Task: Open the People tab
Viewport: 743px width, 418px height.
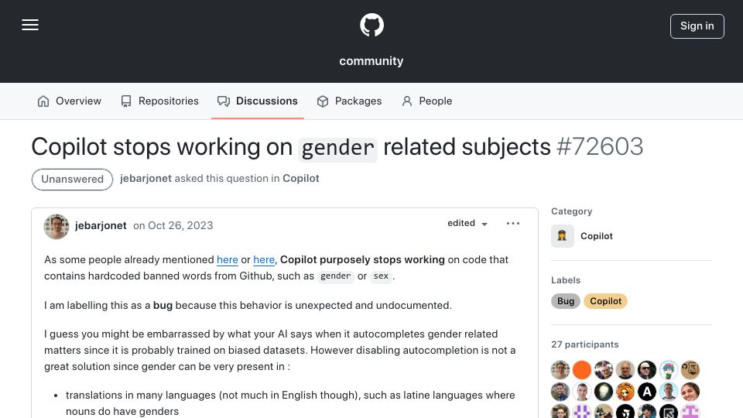Action: [427, 101]
